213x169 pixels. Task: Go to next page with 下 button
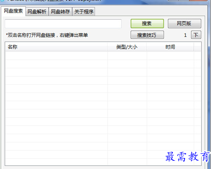point(196,35)
